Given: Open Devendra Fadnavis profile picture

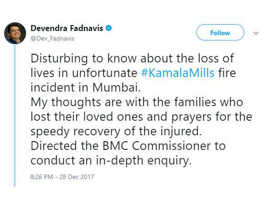Looking at the screenshot, I should 15,33.
